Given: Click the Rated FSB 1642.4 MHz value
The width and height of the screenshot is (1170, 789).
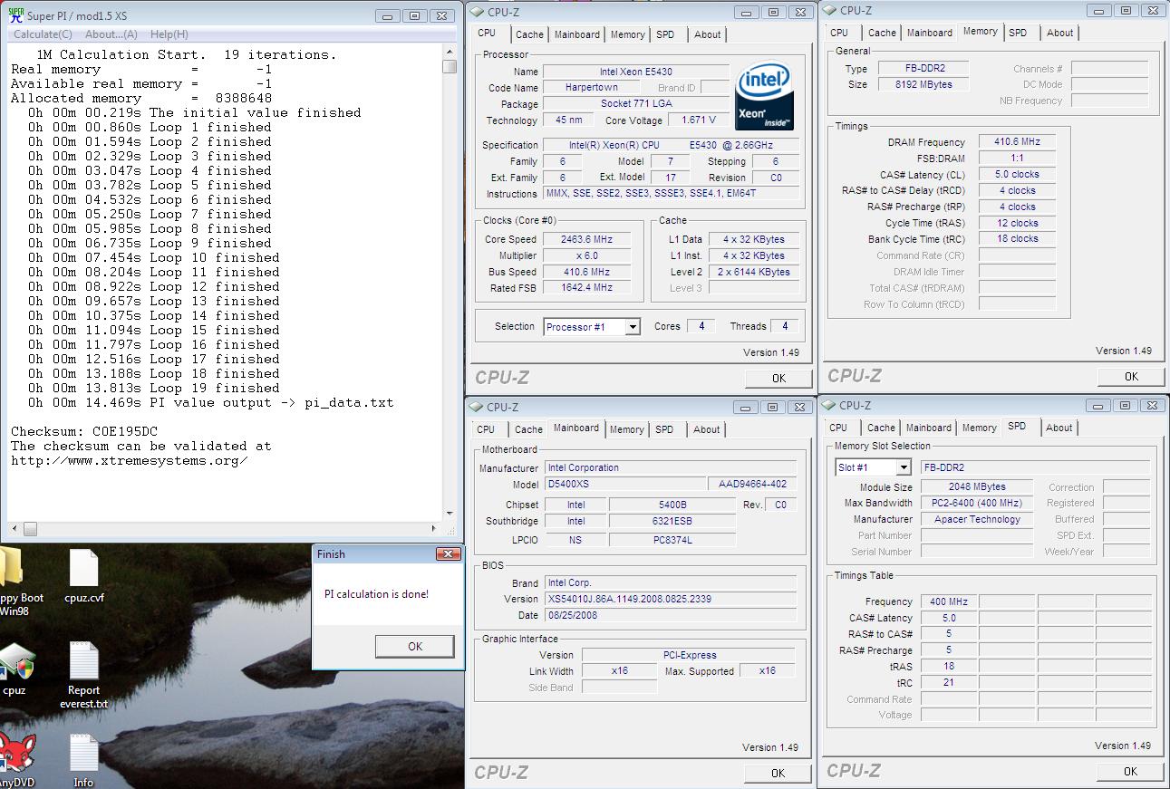Looking at the screenshot, I should click(586, 287).
